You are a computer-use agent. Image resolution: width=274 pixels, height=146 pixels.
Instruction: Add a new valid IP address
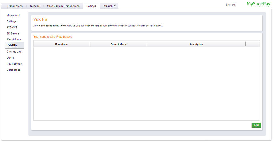click(x=256, y=125)
